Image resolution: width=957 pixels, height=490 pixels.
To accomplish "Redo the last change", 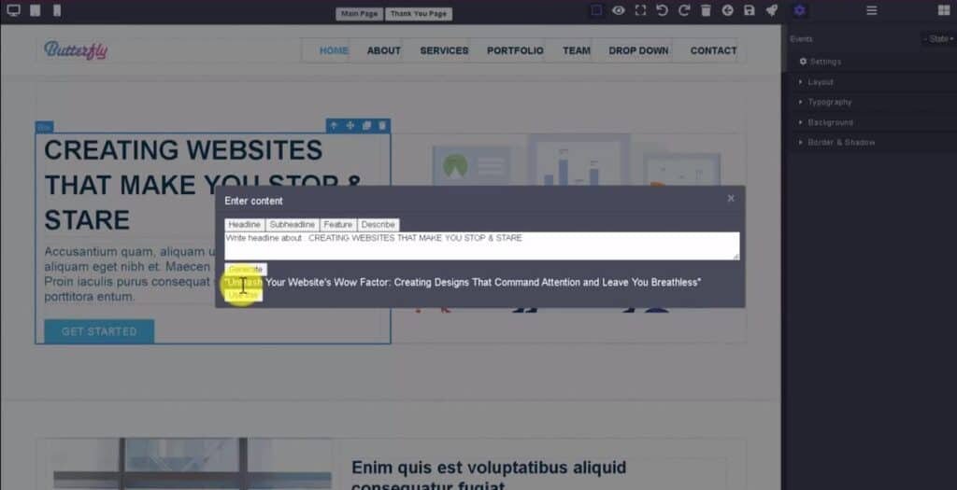I will (x=684, y=10).
